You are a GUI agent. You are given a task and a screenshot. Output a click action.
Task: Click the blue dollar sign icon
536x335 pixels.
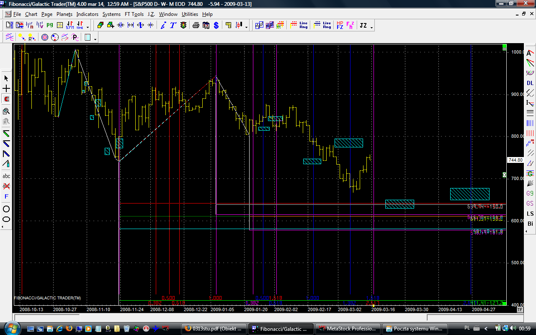[x=216, y=25]
